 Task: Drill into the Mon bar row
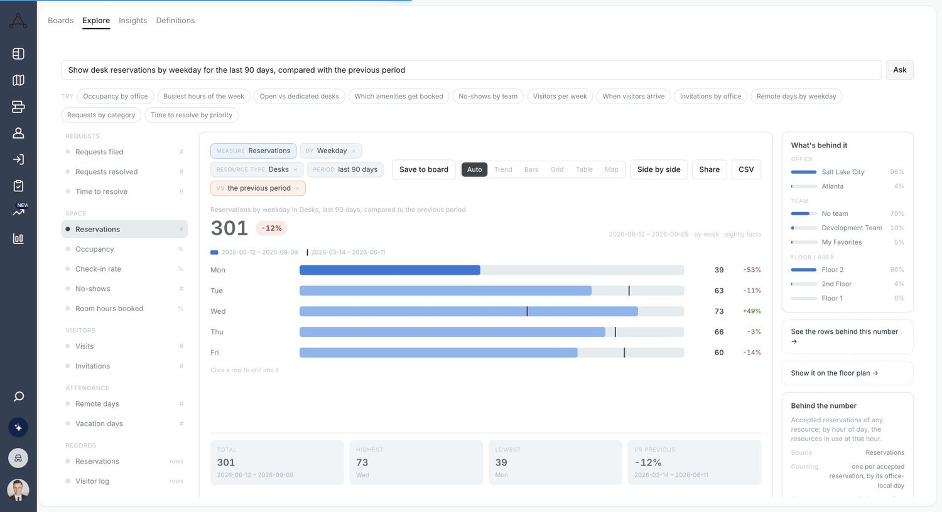(x=485, y=270)
